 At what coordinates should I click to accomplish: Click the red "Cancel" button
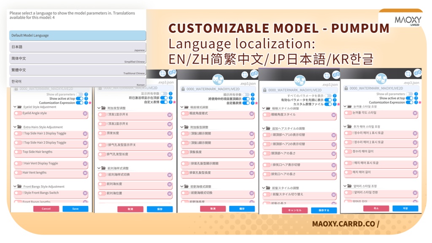click(46, 209)
